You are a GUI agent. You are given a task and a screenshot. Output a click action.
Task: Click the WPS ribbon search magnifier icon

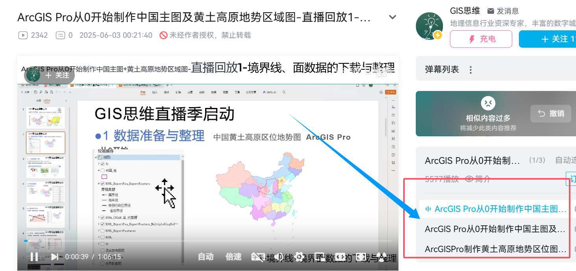click(284, 92)
